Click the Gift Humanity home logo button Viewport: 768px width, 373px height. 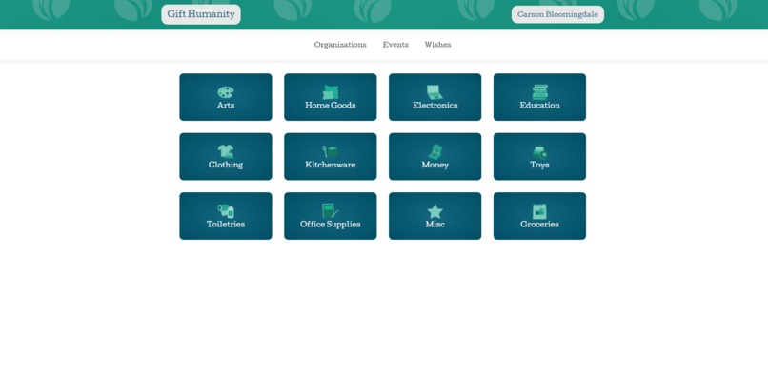201,14
